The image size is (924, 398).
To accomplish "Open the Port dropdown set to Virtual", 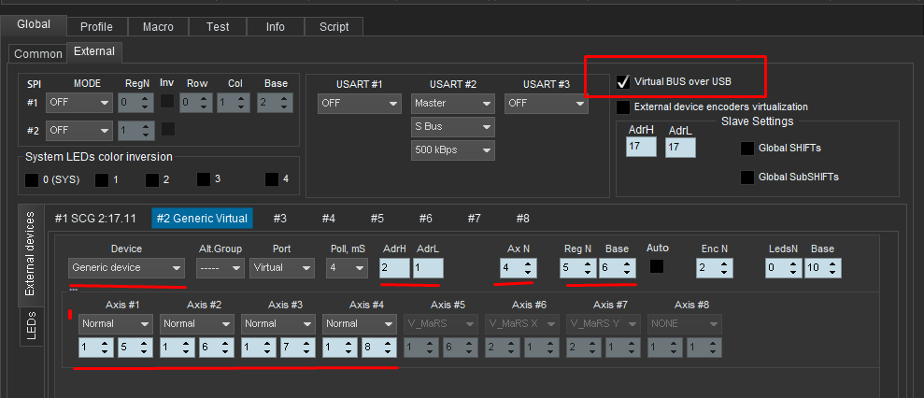I will coord(281,268).
